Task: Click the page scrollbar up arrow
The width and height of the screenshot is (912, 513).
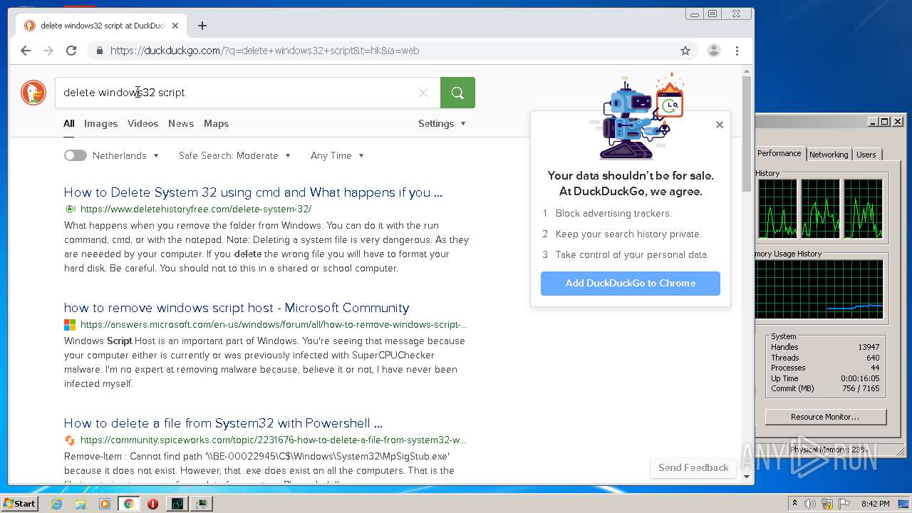Action: tap(747, 71)
